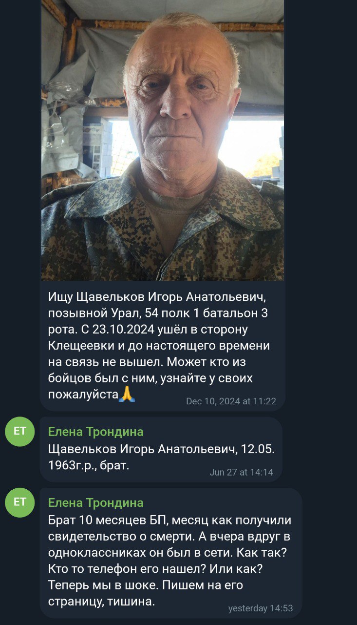Select the message line "Щавельков Игорь Анатольевич, 12.05."

coord(162,449)
